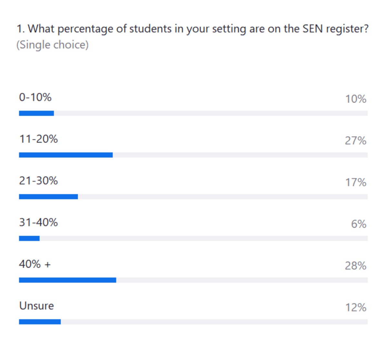
Task: Click the blue bar under 40% +
Action: point(67,280)
